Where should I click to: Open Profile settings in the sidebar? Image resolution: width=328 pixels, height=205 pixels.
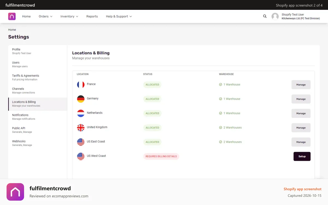pyautogui.click(x=38, y=51)
